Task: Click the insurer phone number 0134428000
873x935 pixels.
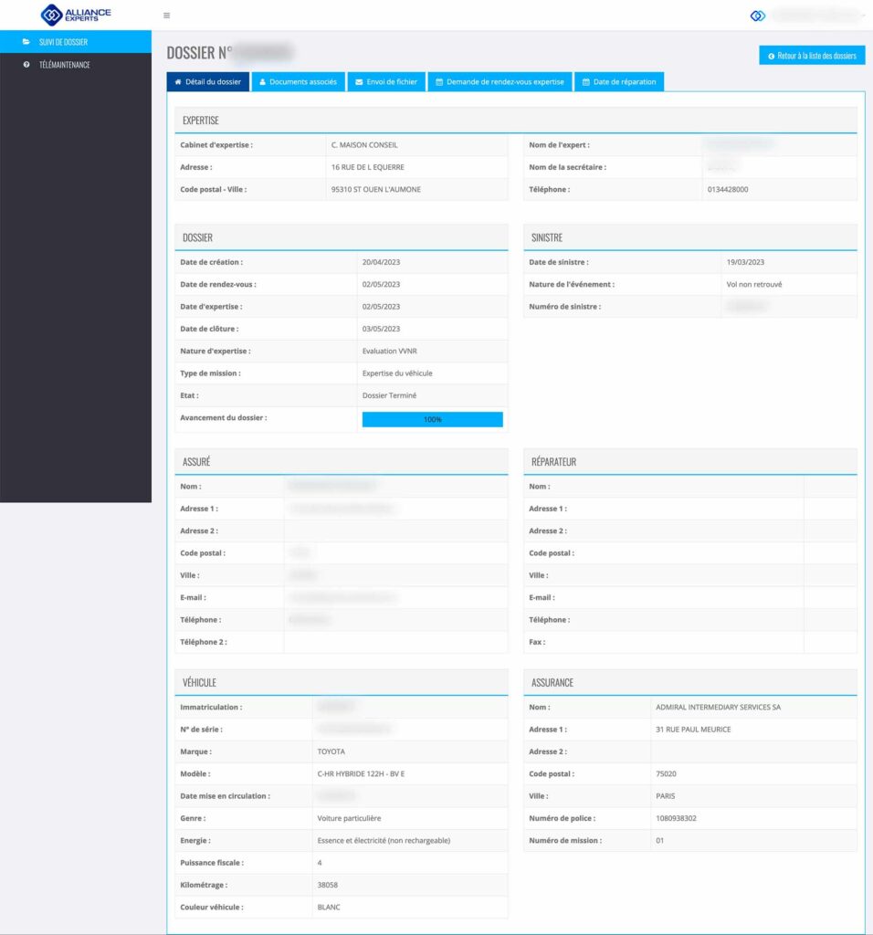Action: tap(730, 190)
